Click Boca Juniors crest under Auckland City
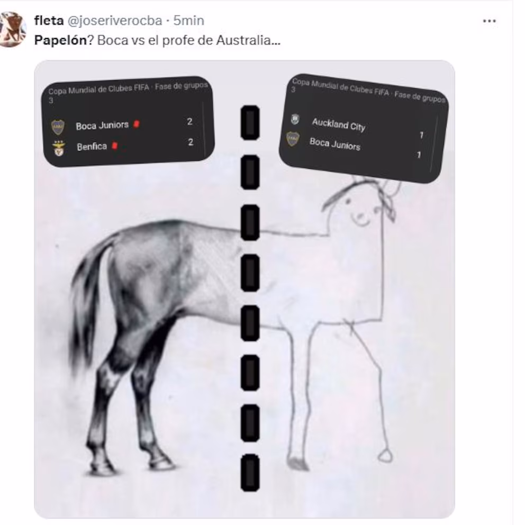 [293, 139]
